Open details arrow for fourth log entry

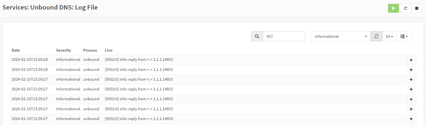click(x=411, y=89)
